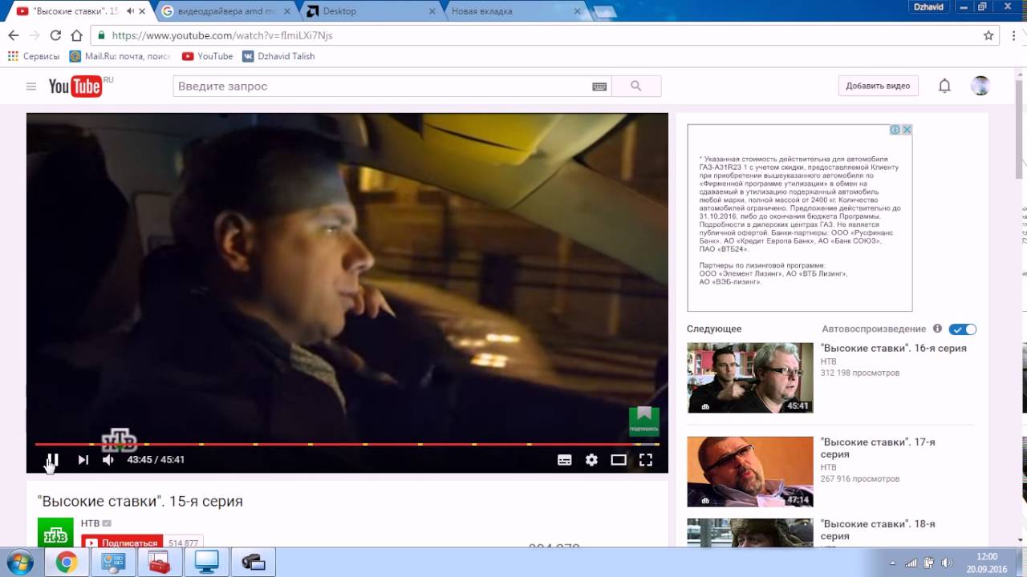Screen dimensions: 1027x577
Task: Toggle the Автовоспроизведение switch
Action: 963,329
